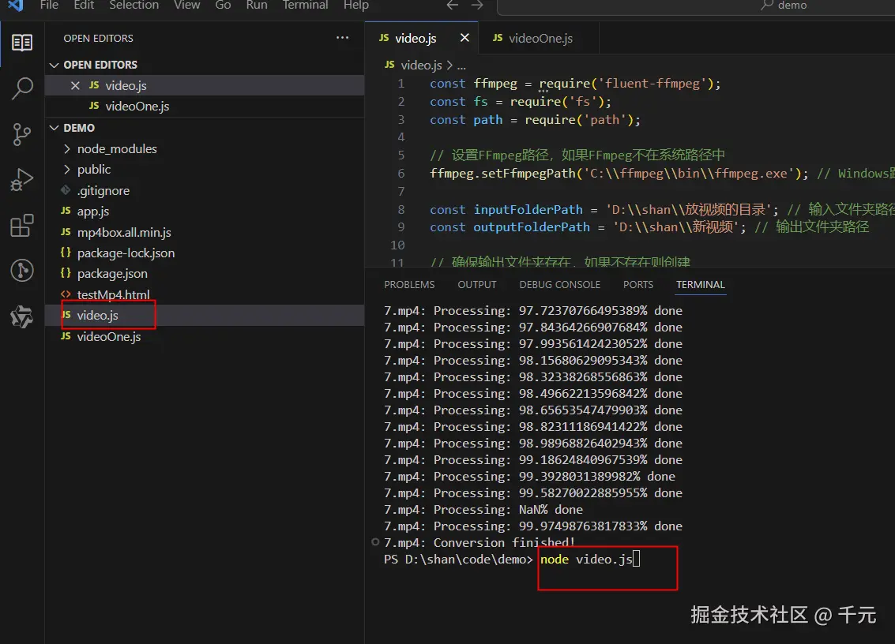
Task: Open the Explorer more actions ellipsis
Action: tap(343, 38)
